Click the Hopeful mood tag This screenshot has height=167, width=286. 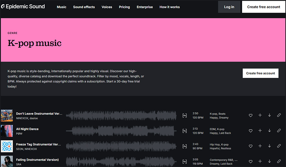coord(214,148)
